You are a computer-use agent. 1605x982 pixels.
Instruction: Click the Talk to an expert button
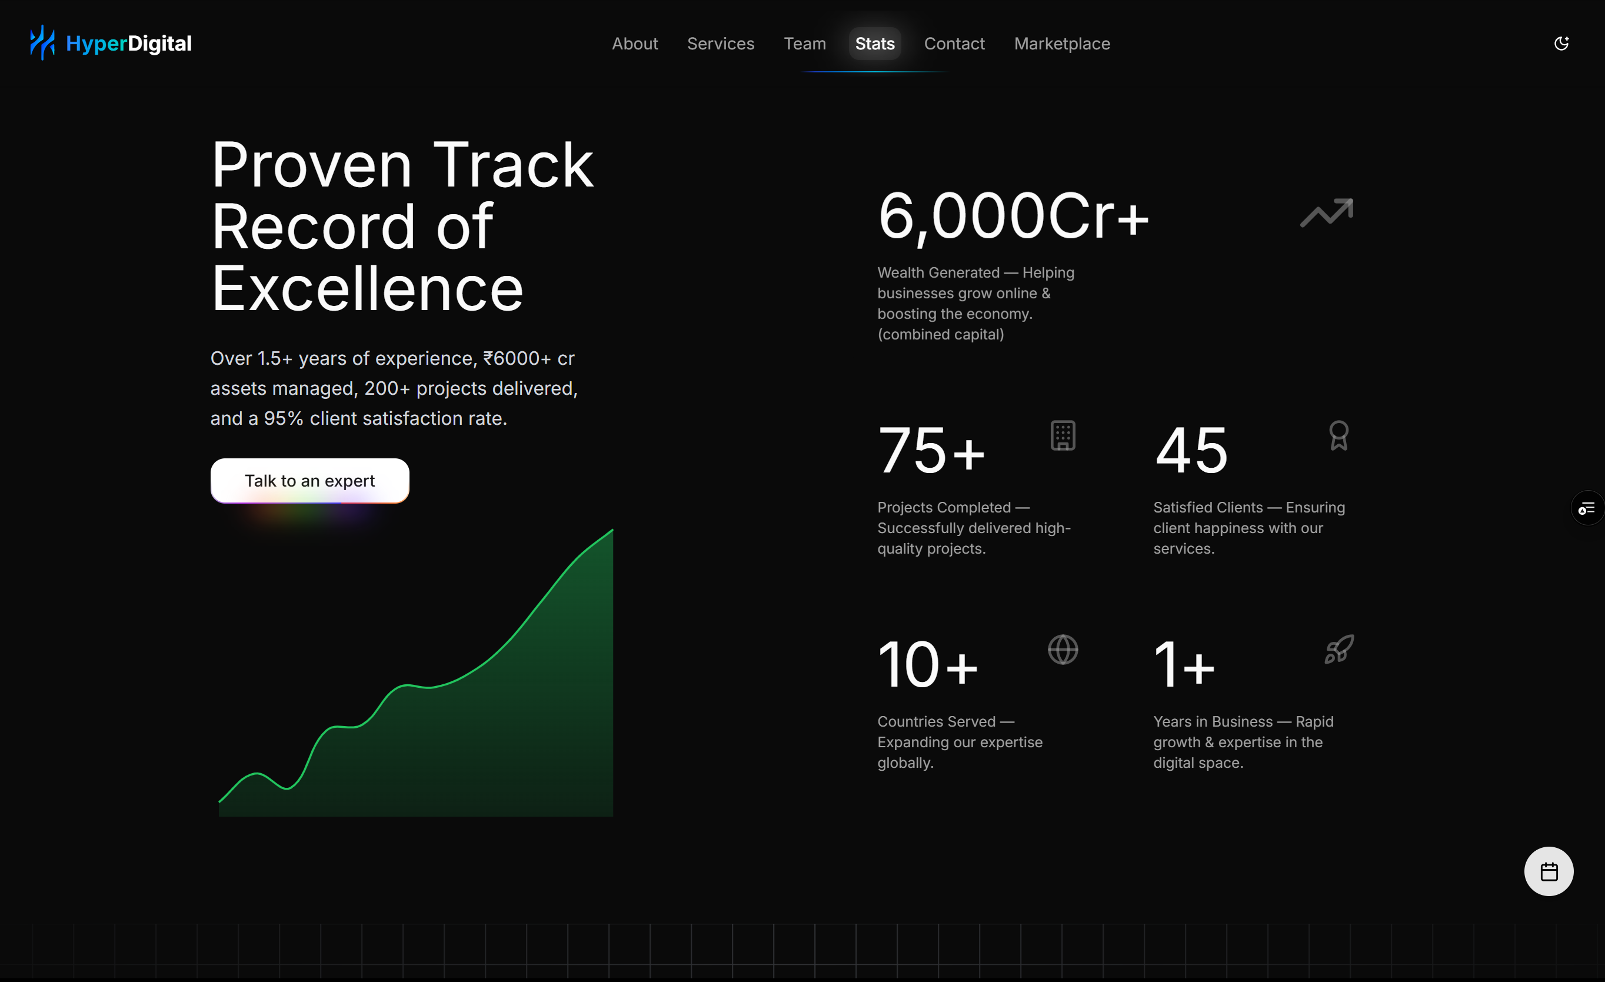pyautogui.click(x=309, y=481)
